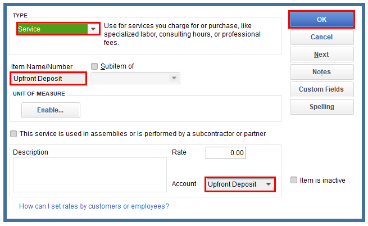Click the OK button
Image resolution: width=368 pixels, height=226 pixels.
pyautogui.click(x=321, y=20)
